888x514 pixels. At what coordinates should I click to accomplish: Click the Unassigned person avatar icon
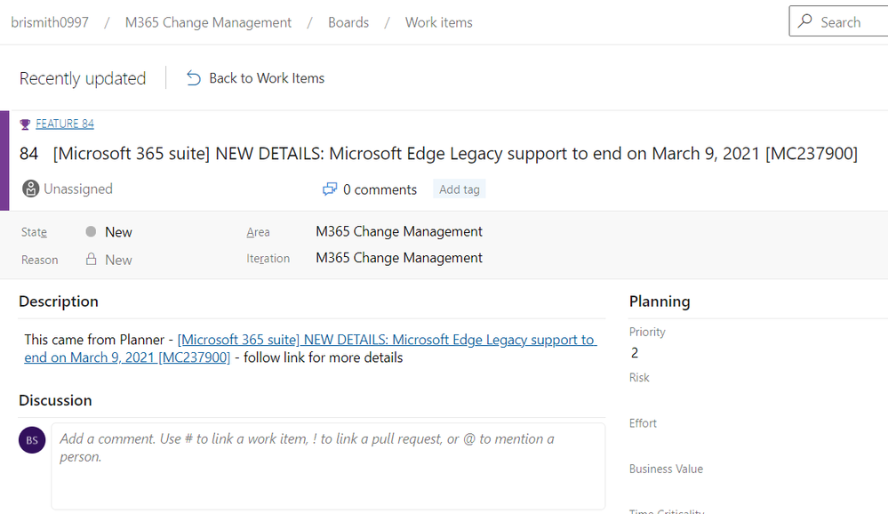[x=31, y=189]
